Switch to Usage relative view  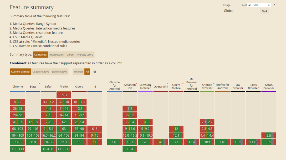click(x=41, y=72)
